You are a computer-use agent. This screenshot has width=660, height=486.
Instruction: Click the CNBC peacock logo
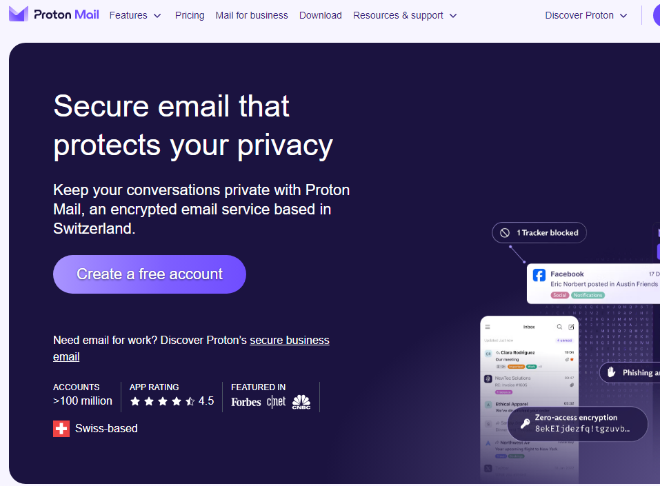coord(301,402)
